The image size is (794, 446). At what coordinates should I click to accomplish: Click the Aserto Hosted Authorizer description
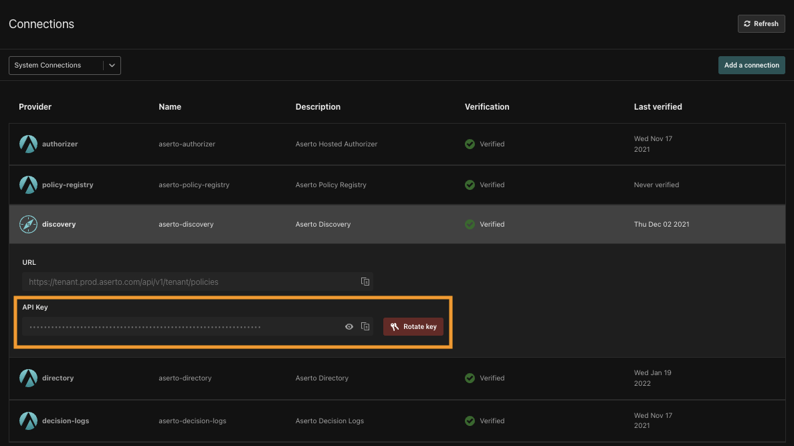click(336, 144)
